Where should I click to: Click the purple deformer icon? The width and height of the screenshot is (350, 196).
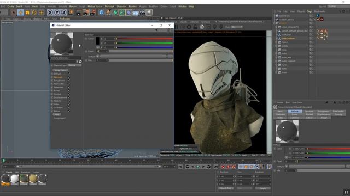tap(129, 13)
